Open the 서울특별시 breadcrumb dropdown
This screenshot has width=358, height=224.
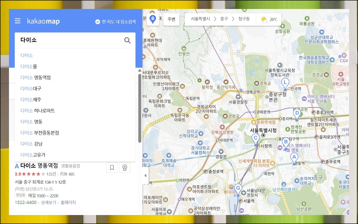200,19
